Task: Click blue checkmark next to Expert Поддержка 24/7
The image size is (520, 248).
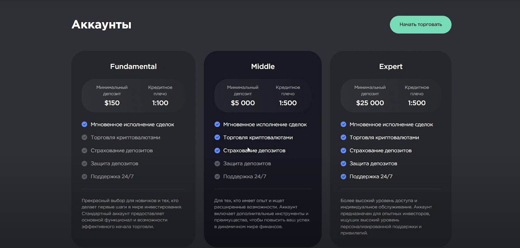Action: point(344,177)
